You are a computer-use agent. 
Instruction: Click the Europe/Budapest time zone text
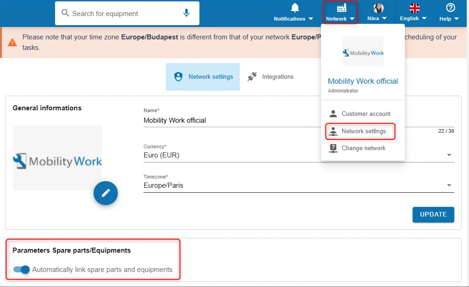tap(149, 37)
